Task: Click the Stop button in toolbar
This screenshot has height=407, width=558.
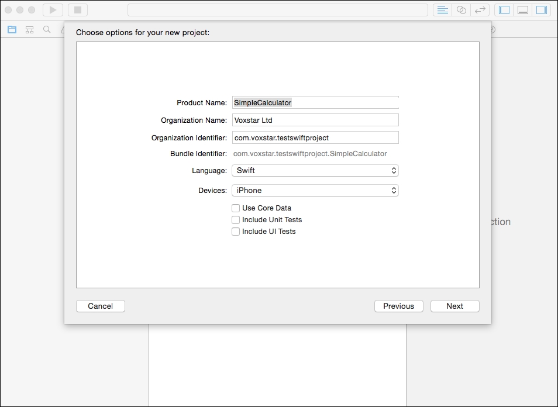Action: [x=78, y=10]
